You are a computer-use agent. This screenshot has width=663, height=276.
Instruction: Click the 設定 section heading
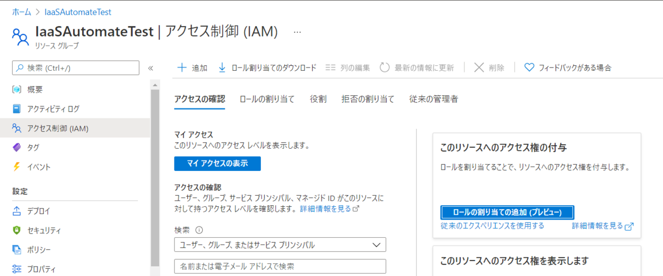tap(20, 191)
